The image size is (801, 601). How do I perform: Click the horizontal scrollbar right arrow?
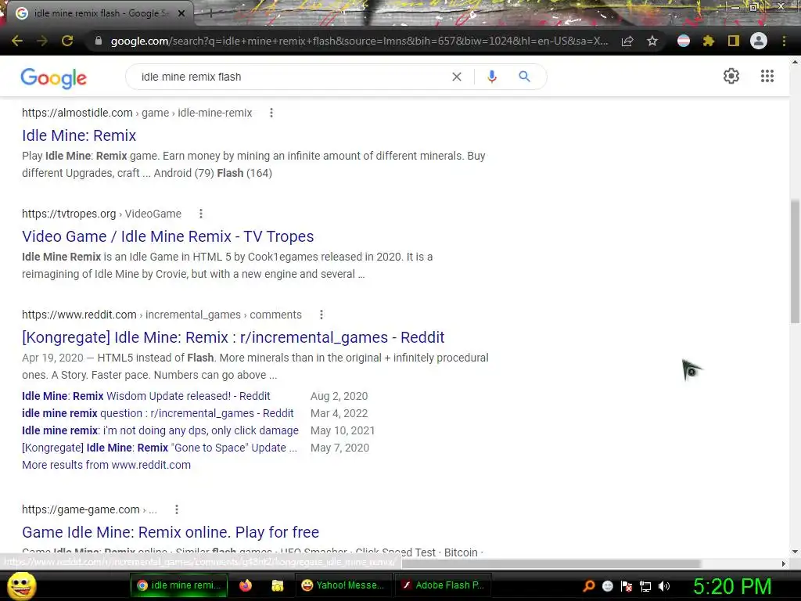(x=784, y=563)
